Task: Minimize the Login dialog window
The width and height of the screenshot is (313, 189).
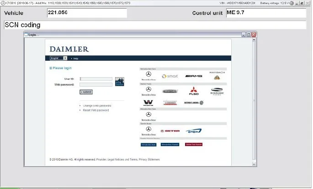Action: click(244, 35)
